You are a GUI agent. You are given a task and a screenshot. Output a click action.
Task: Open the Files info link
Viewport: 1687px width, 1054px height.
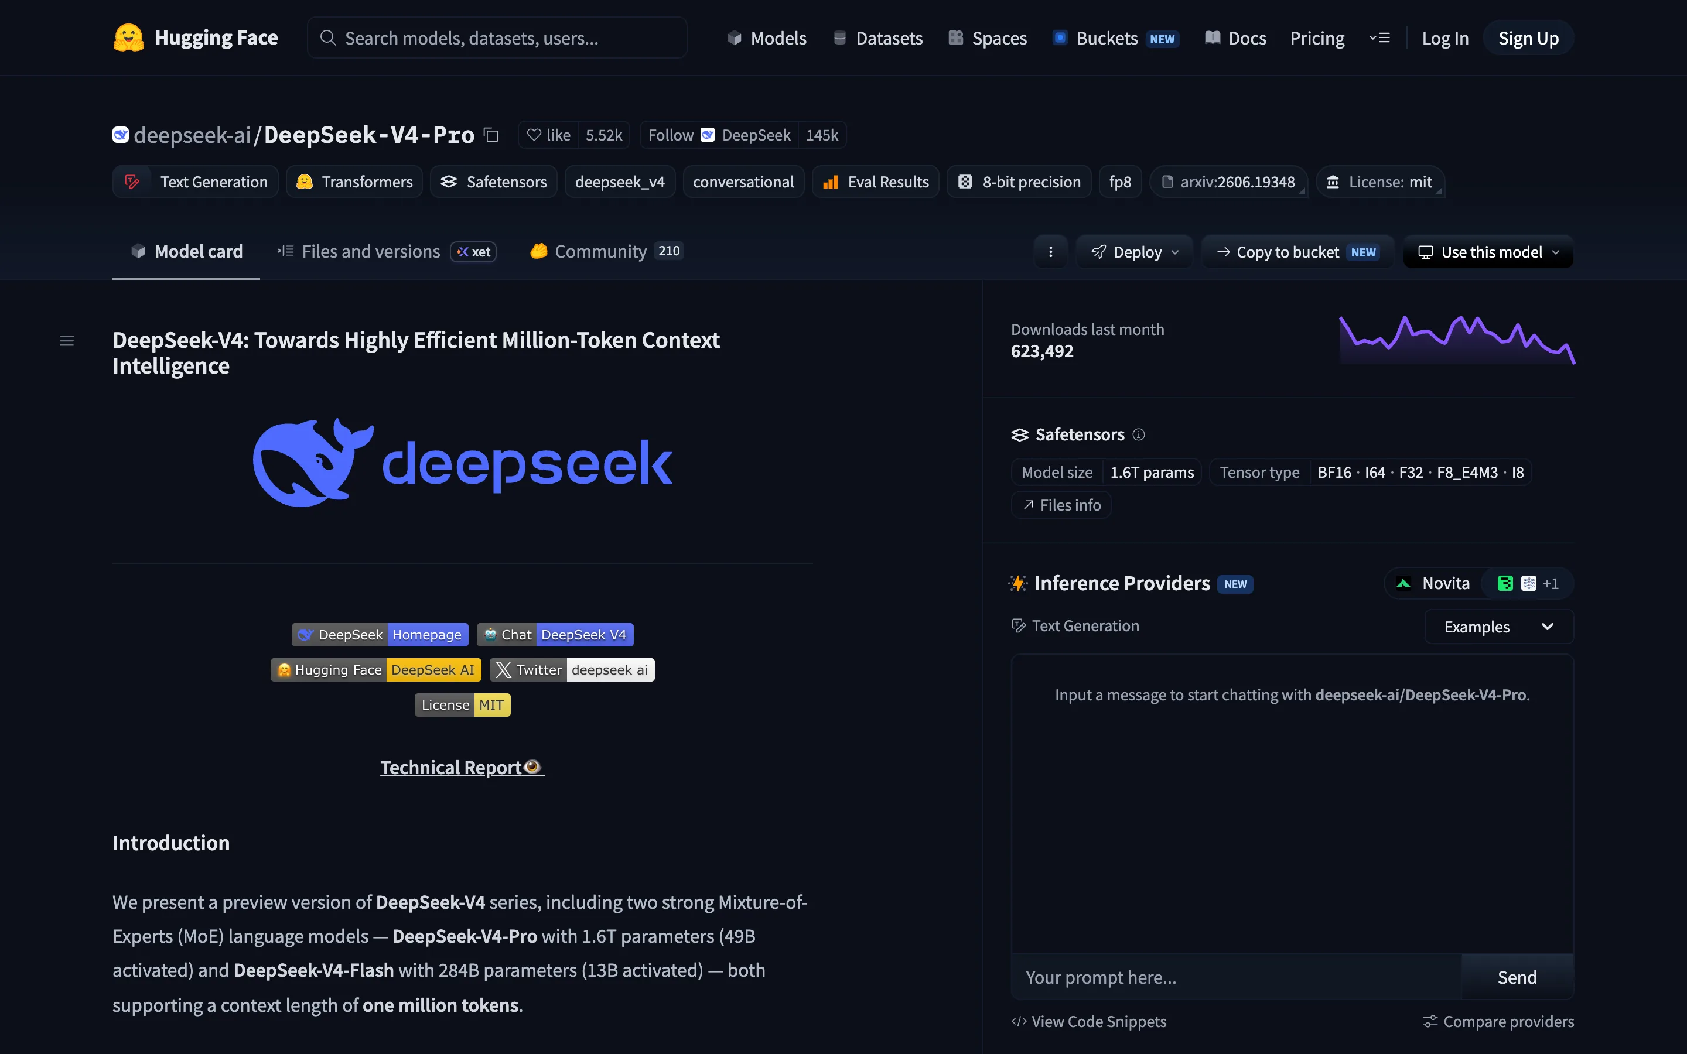(x=1061, y=505)
